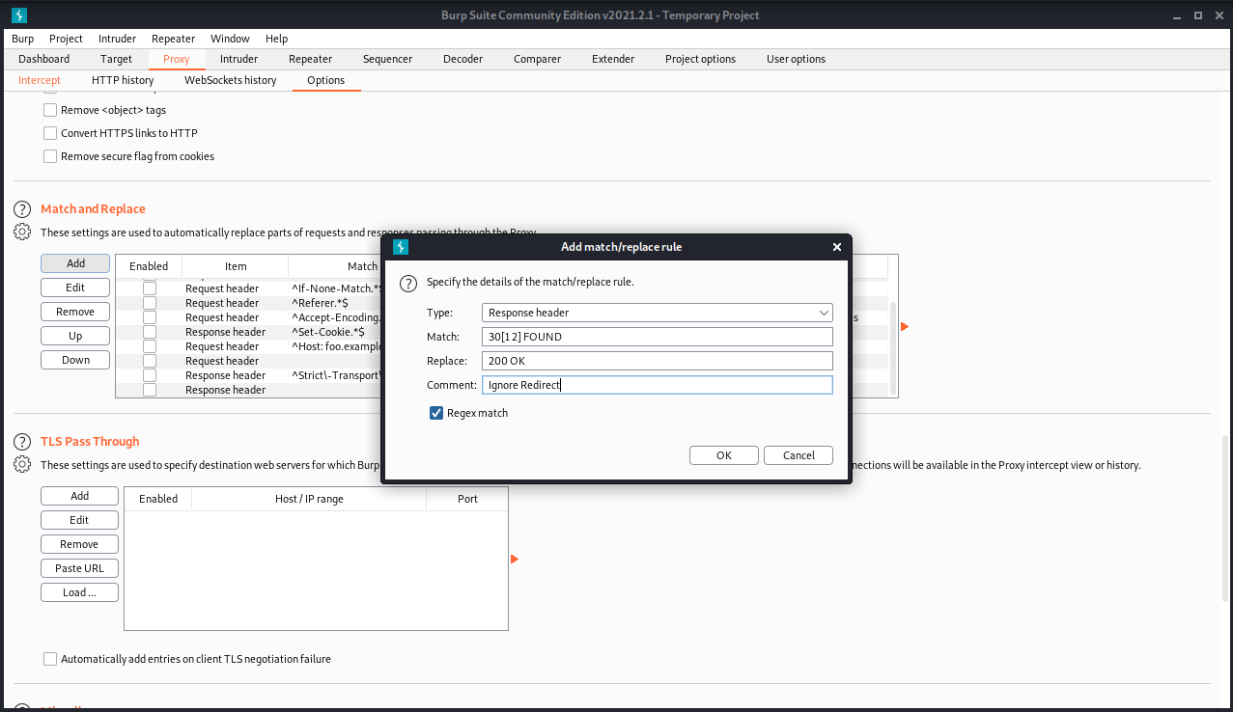Click Remove in the TLS Pass Through section
The width and height of the screenshot is (1233, 712).
(79, 544)
